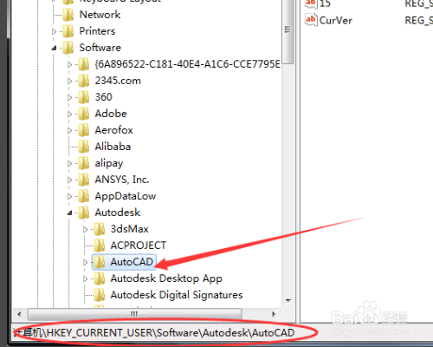The image size is (433, 347).
Task: Click the Printers folder icon
Action: 68,31
